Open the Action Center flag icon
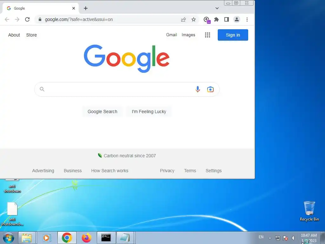 pyautogui.click(x=285, y=238)
